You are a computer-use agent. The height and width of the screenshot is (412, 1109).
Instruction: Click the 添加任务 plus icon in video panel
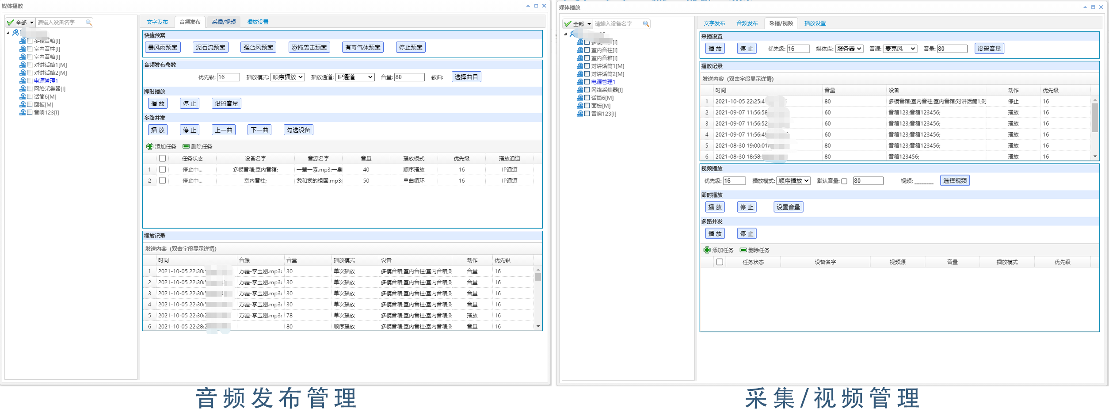(705, 250)
